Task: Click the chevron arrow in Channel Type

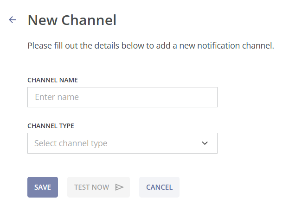Action: [x=205, y=143]
